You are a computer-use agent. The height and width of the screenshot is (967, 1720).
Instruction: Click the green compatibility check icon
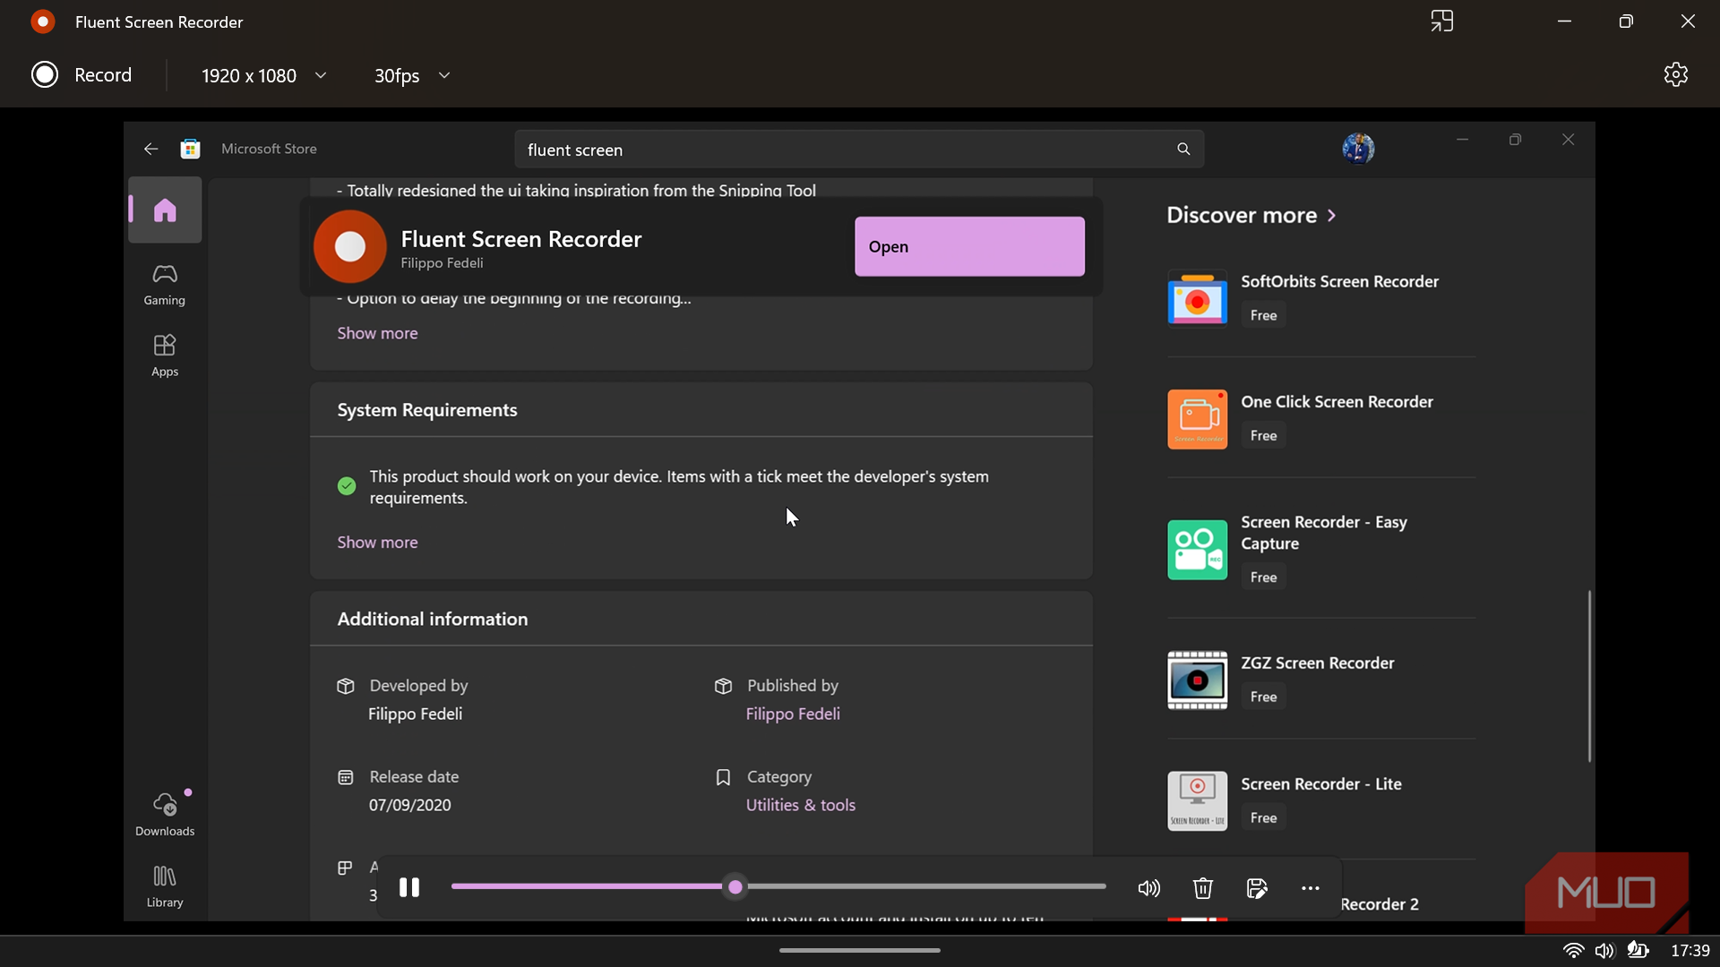(x=347, y=486)
